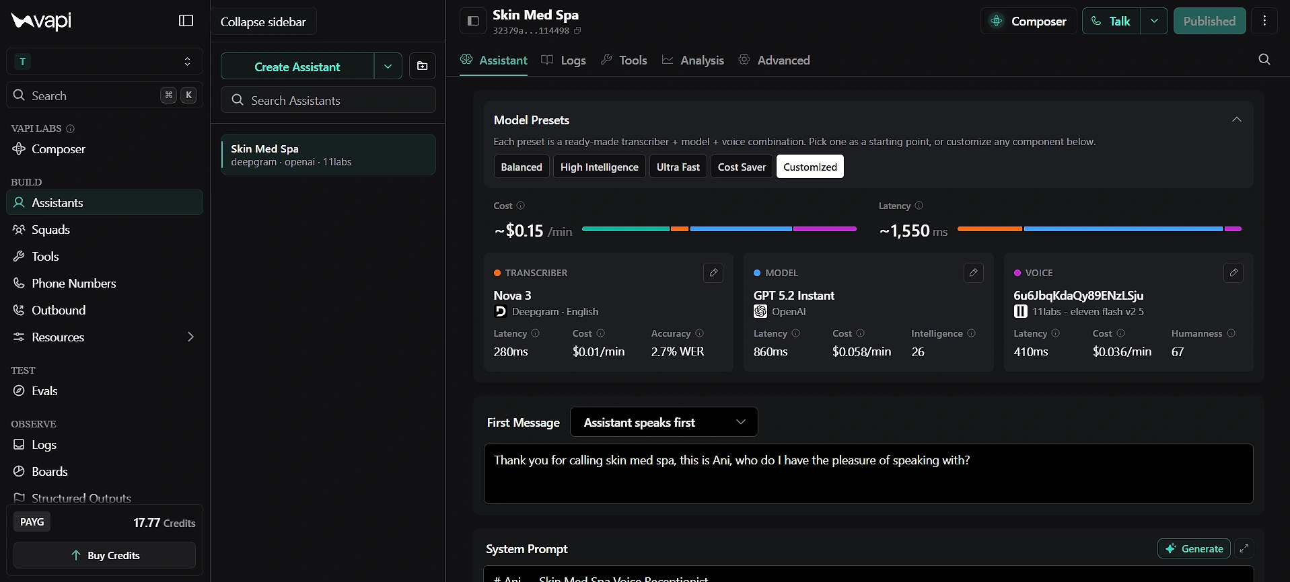
Task: Click the Cost breakdown bar
Action: coord(719,229)
